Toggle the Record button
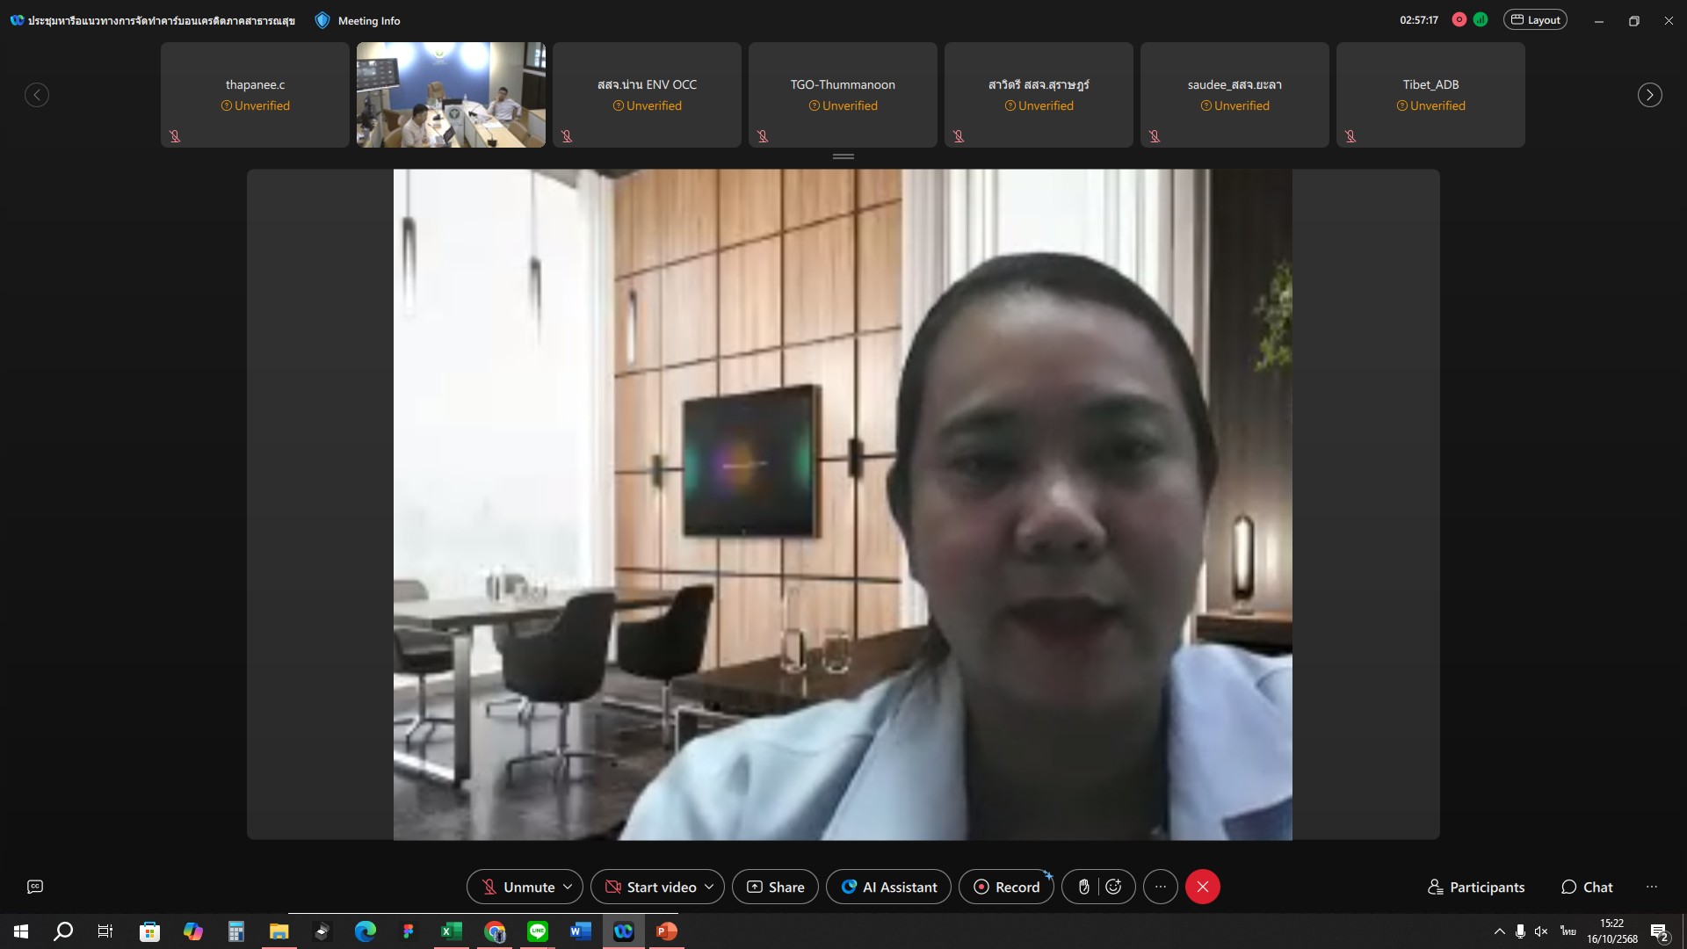 pyautogui.click(x=1006, y=887)
